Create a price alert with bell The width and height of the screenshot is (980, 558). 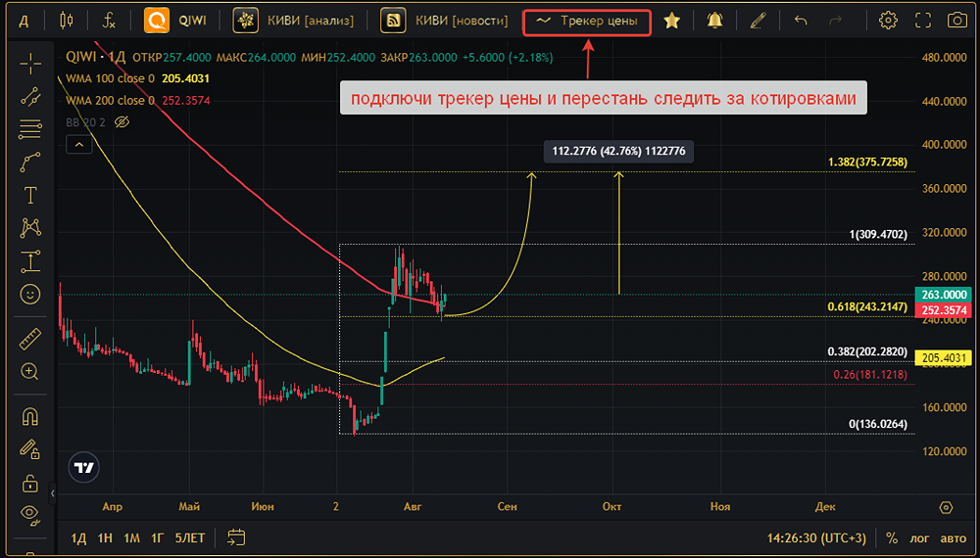click(x=715, y=21)
